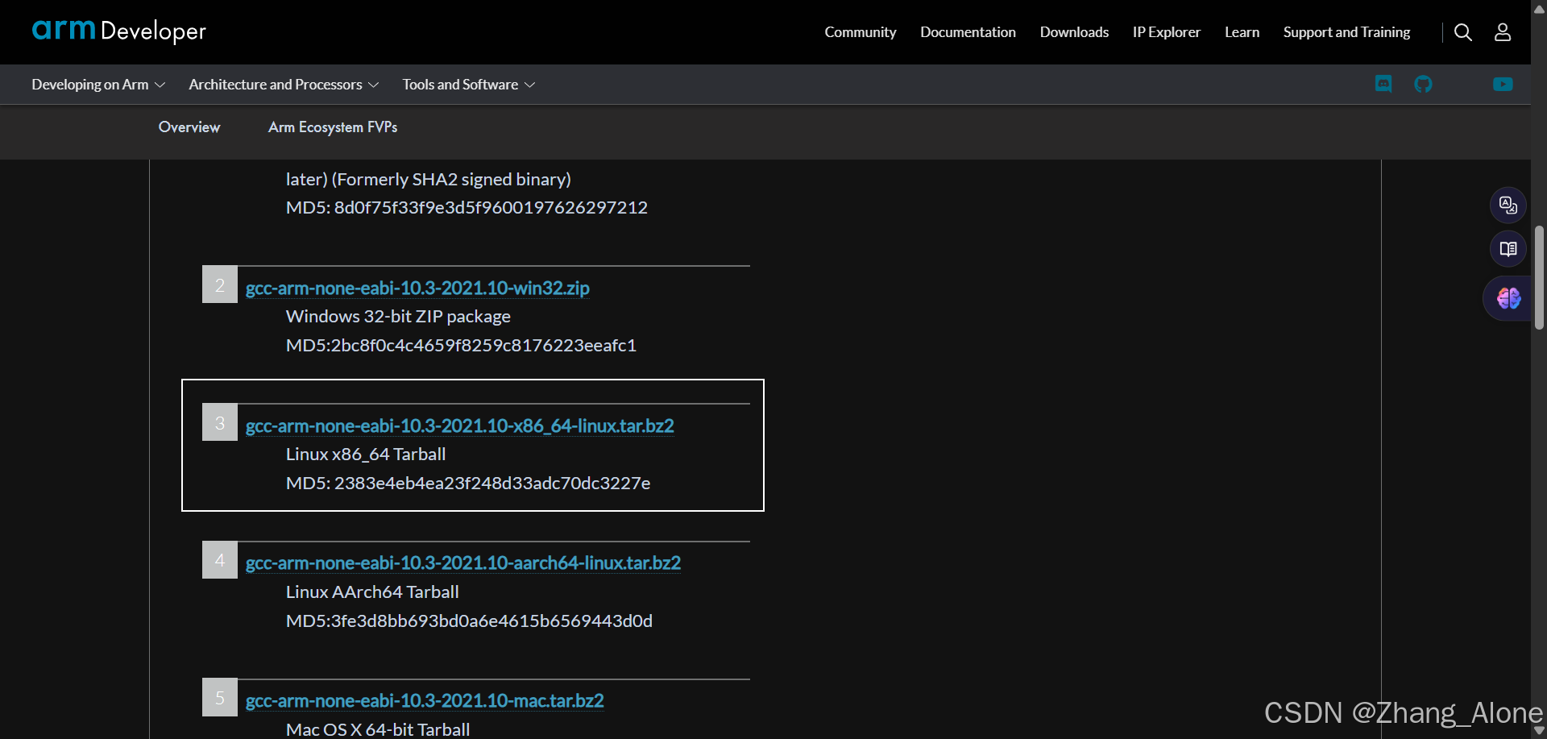Open the Learn menu item
Image resolution: width=1547 pixels, height=739 pixels.
(x=1242, y=32)
